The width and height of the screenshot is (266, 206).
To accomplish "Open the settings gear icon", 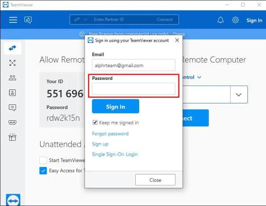I will tap(235, 20).
